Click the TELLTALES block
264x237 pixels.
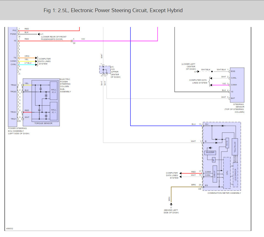235,147
